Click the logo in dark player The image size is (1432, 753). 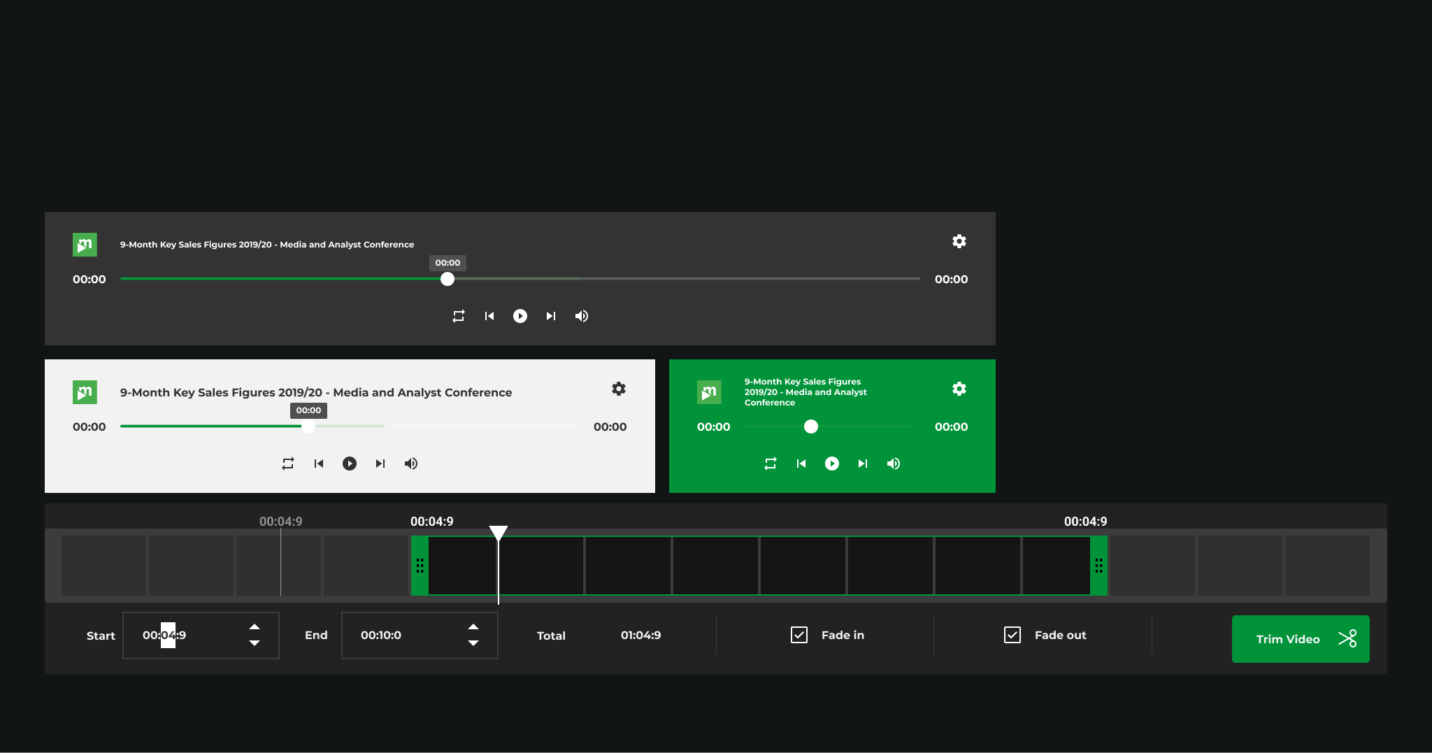85,245
